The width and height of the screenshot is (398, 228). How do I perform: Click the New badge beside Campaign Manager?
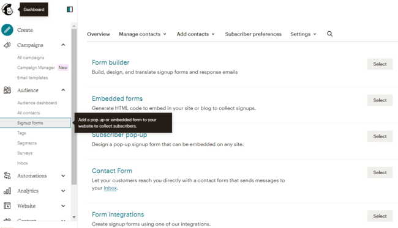click(63, 68)
